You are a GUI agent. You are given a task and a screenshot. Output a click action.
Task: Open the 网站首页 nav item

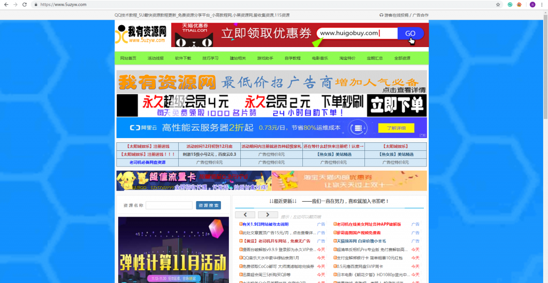pos(128,58)
